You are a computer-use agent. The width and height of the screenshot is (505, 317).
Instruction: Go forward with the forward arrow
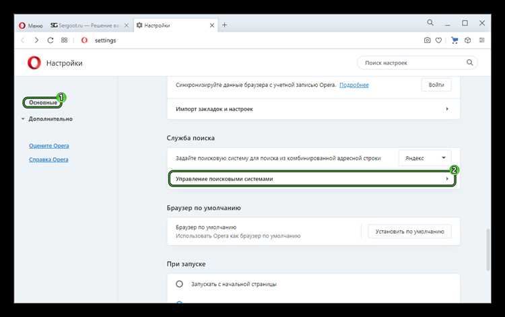[x=36, y=40]
